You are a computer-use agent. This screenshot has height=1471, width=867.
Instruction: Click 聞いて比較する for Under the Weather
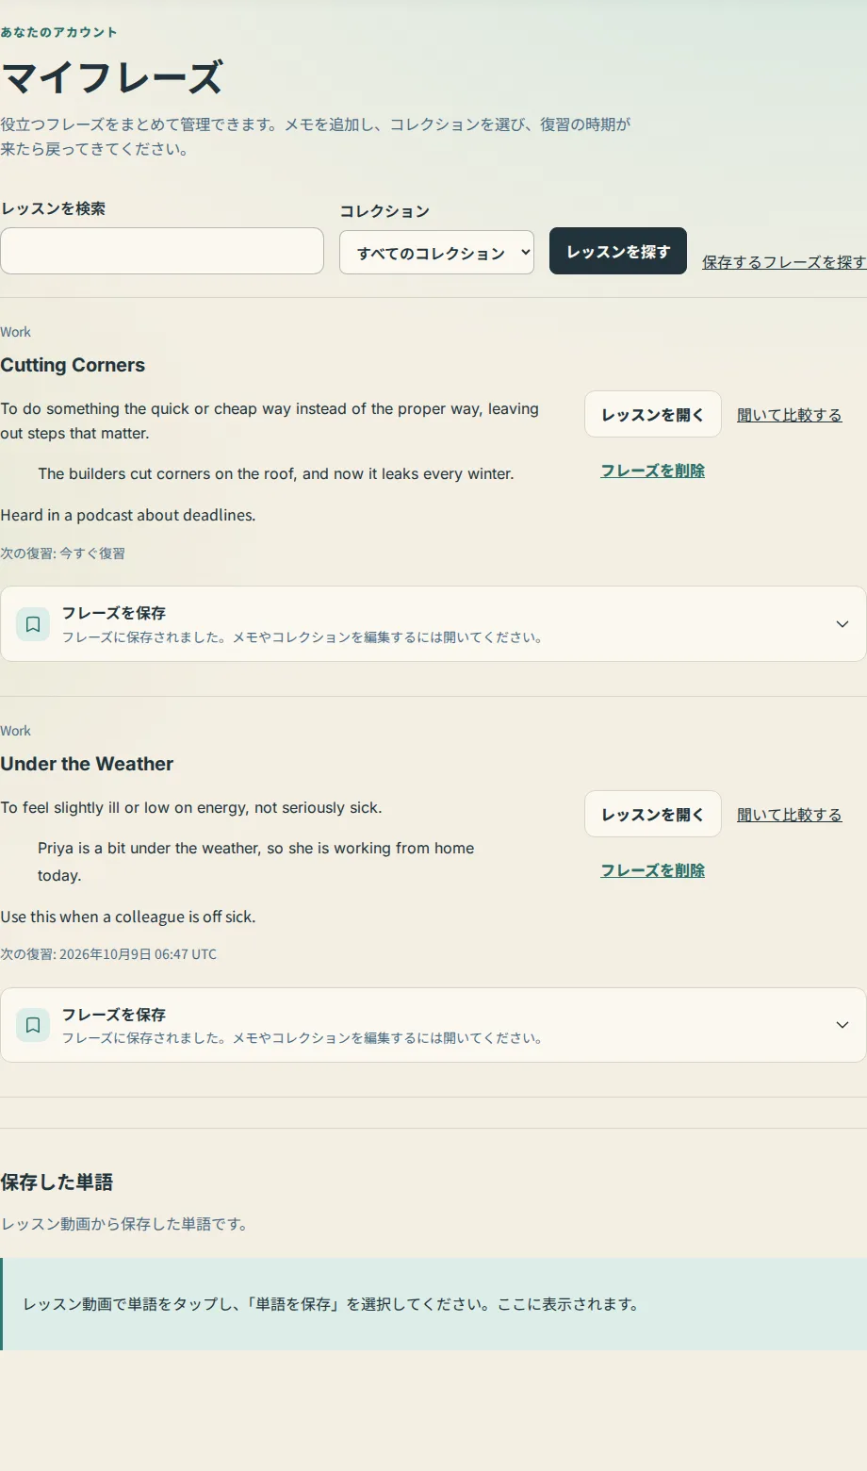(x=790, y=815)
